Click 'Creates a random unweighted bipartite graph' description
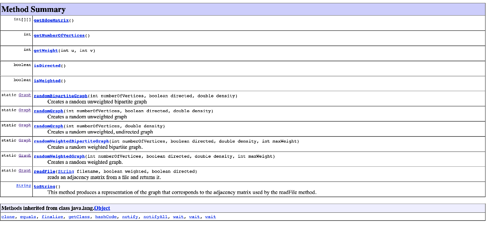 tap(97, 102)
